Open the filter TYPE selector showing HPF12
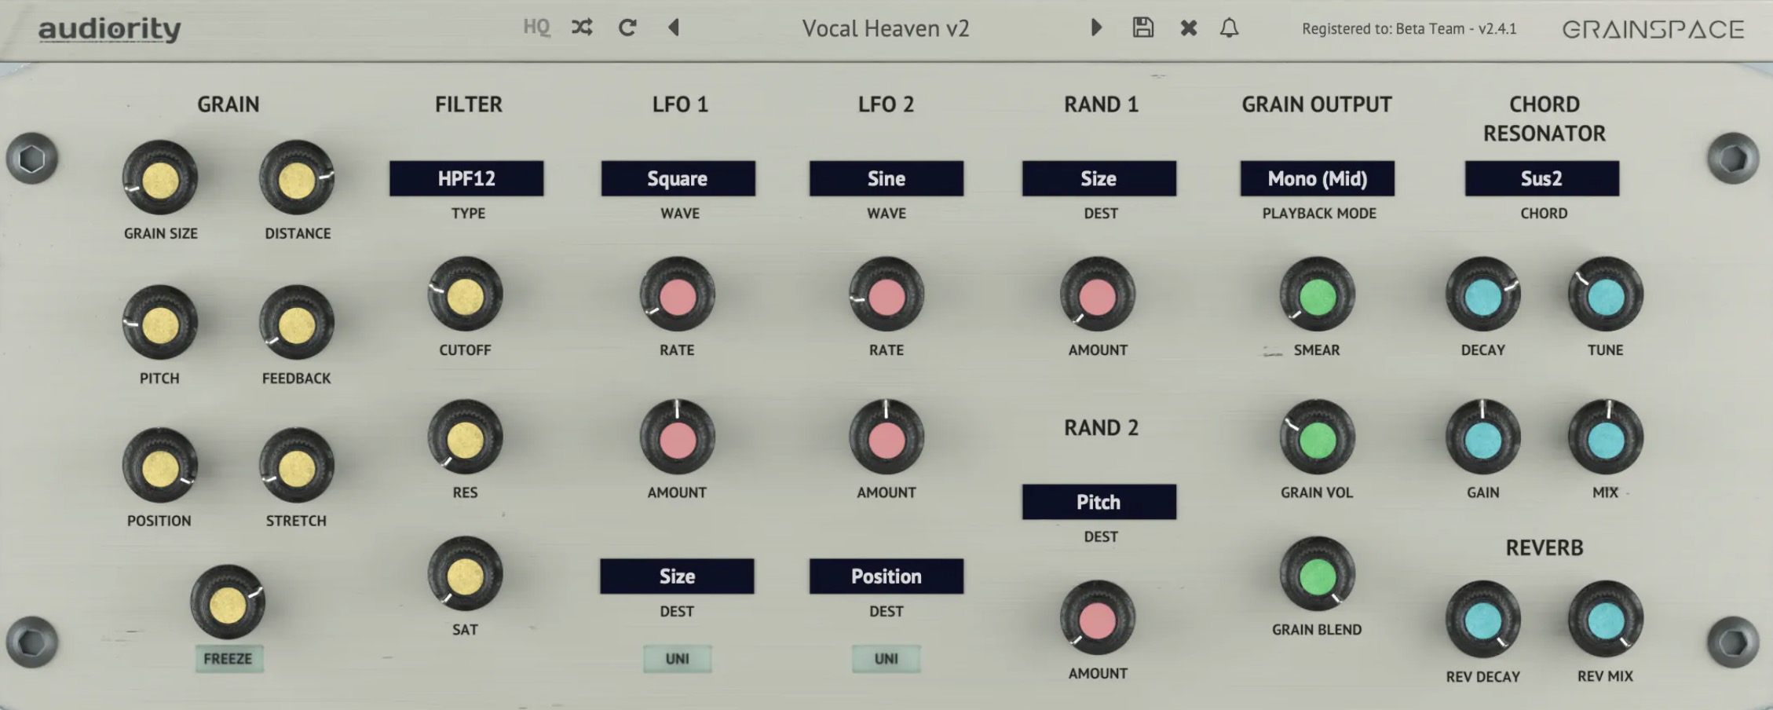1773x710 pixels. [466, 178]
